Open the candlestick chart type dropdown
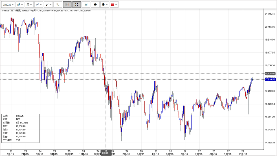Screen dimensions: 277x156 20,4
